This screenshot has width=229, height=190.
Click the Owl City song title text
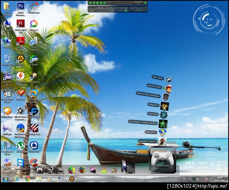pos(127,8)
